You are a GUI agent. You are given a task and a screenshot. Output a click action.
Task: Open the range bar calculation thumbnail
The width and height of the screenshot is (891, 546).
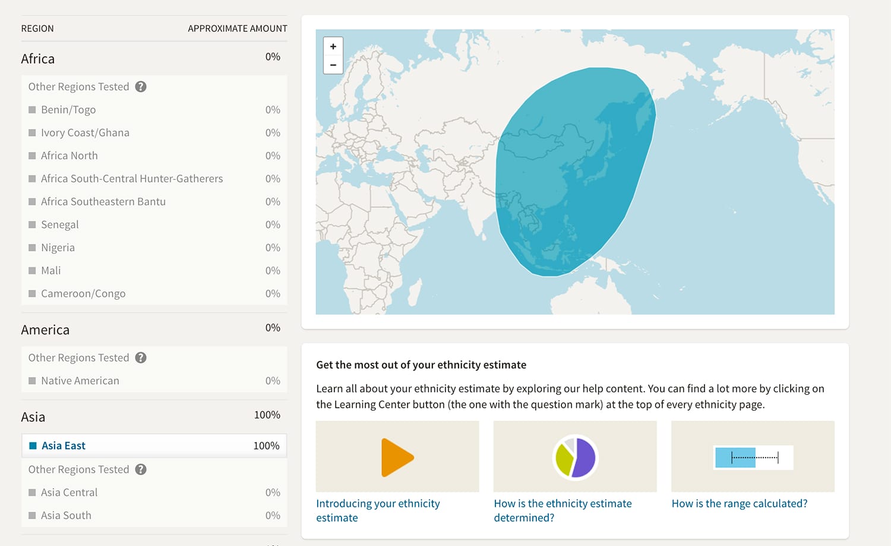tap(753, 457)
